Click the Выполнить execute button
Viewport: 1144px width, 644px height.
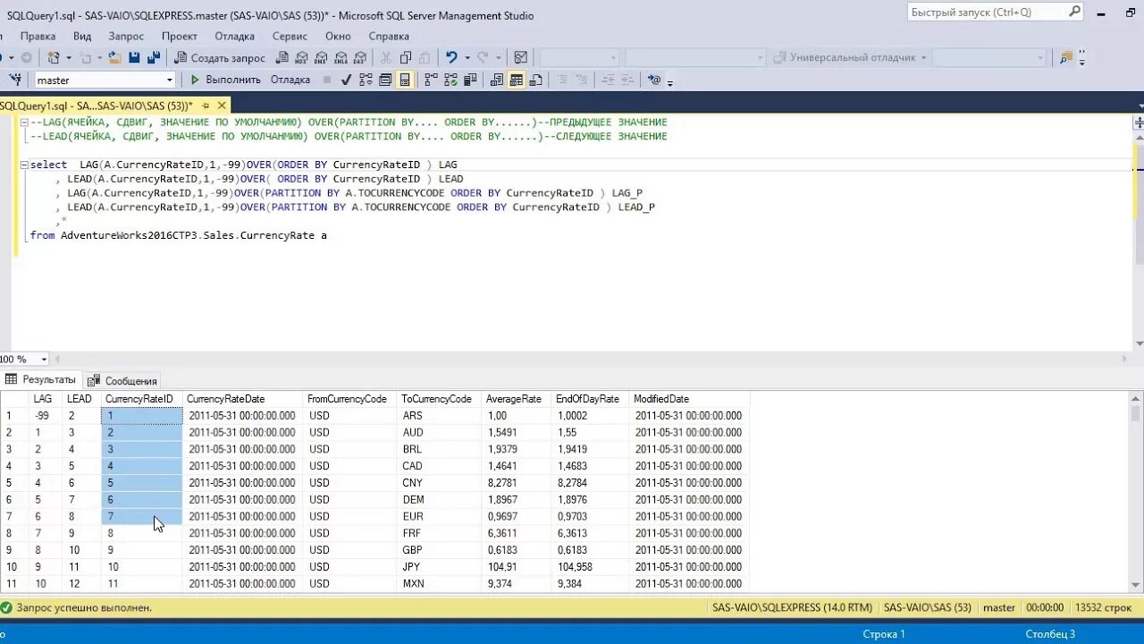(x=225, y=80)
